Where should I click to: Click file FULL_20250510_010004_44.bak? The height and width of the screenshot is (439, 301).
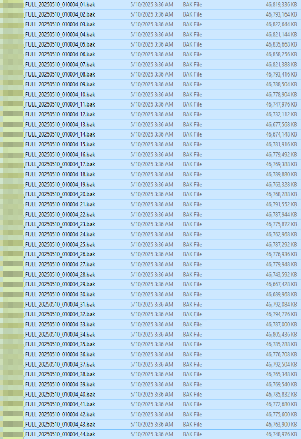[60, 434]
